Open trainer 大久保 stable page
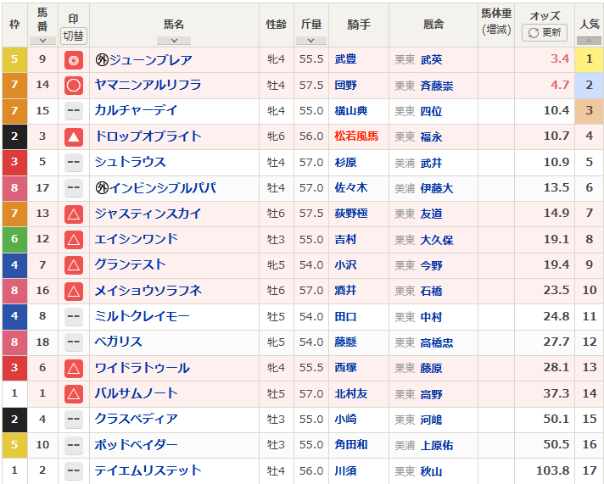This screenshot has height=484, width=604. pyautogui.click(x=436, y=240)
